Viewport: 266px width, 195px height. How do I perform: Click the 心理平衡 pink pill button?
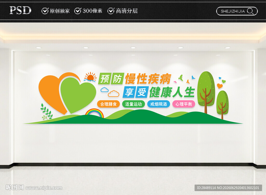point(184,104)
